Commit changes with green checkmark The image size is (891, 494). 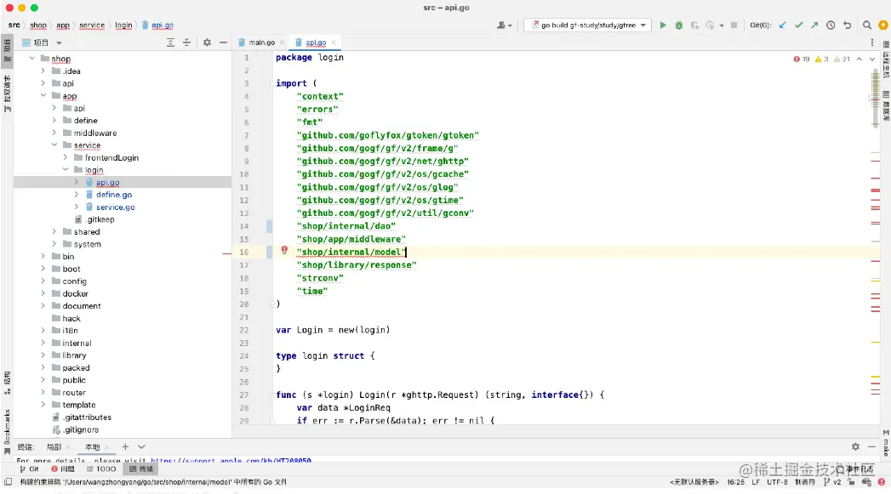[798, 25]
